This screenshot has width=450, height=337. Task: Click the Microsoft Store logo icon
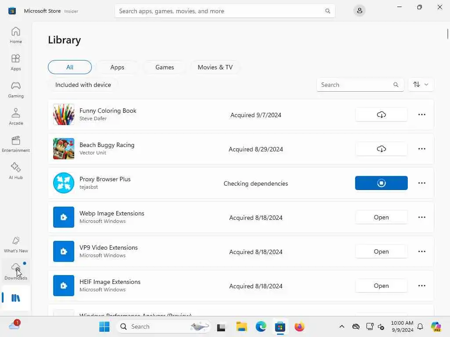(x=12, y=11)
